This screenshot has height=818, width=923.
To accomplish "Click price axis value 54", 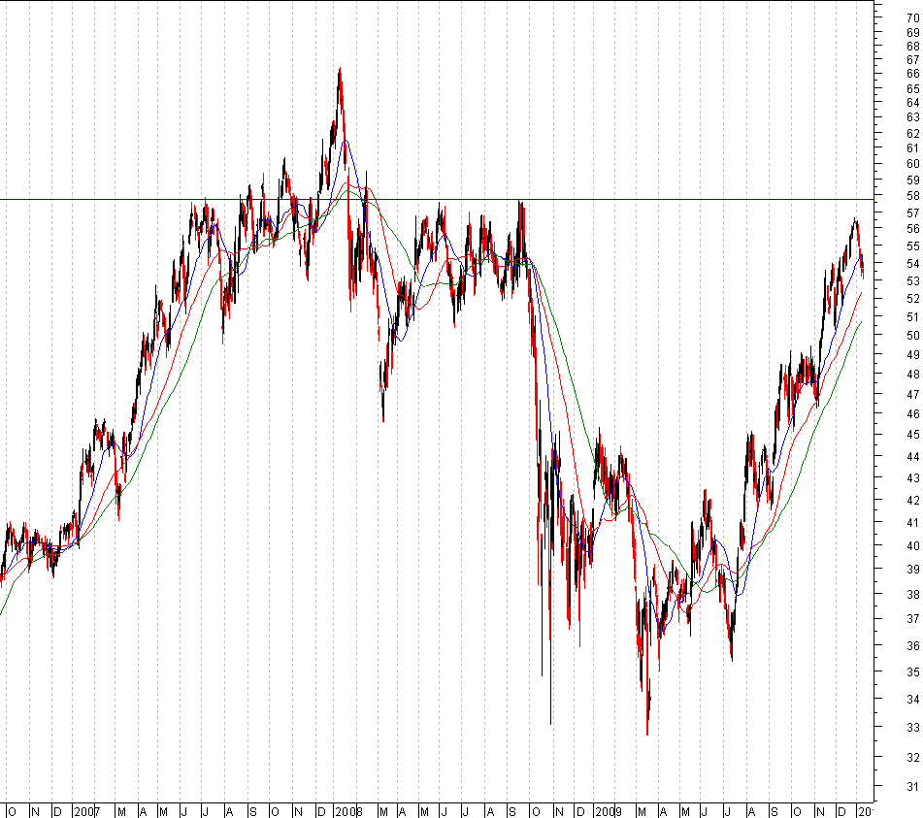I will point(913,264).
